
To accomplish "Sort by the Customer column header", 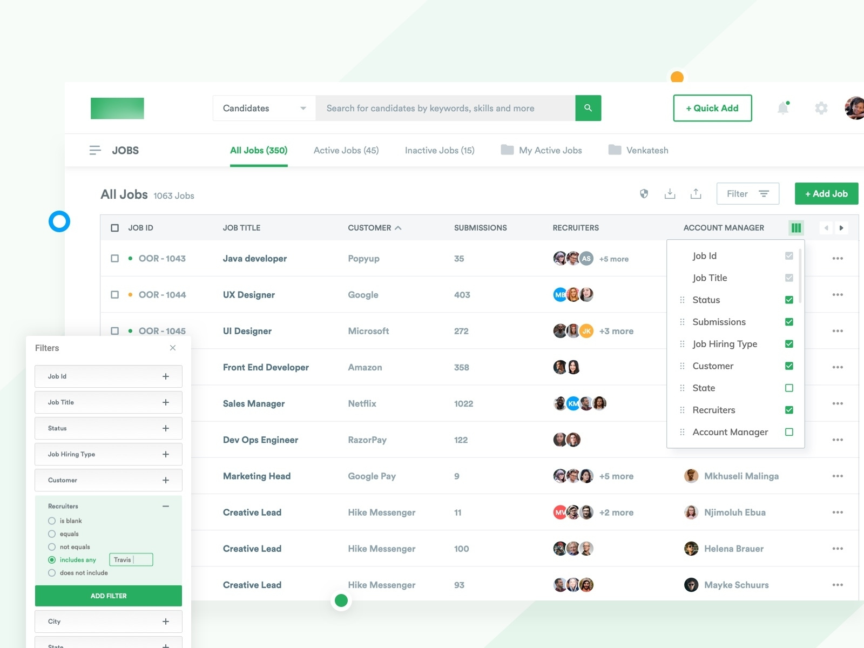I will [374, 228].
